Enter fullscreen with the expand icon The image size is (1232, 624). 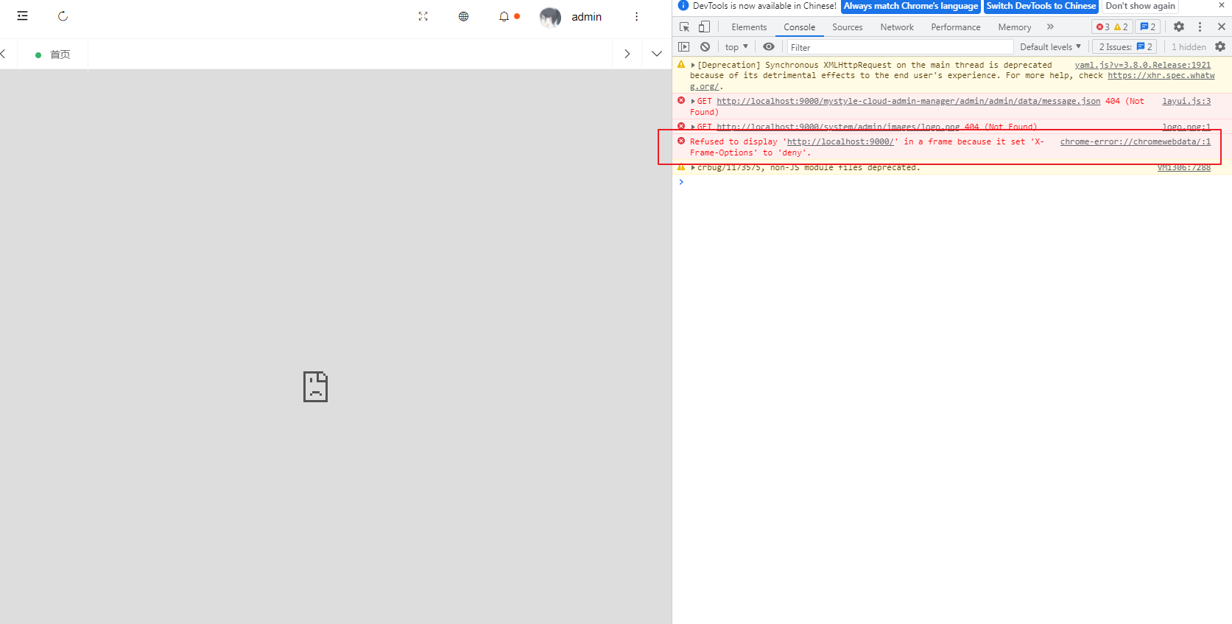click(x=423, y=17)
